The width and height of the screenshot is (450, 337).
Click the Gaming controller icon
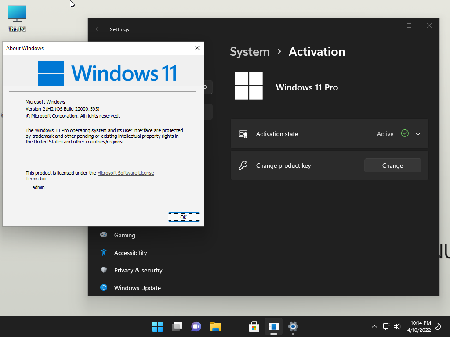104,235
